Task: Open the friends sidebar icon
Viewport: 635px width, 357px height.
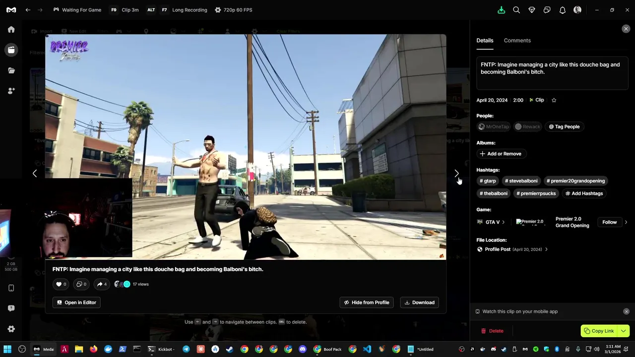Action: click(x=11, y=91)
